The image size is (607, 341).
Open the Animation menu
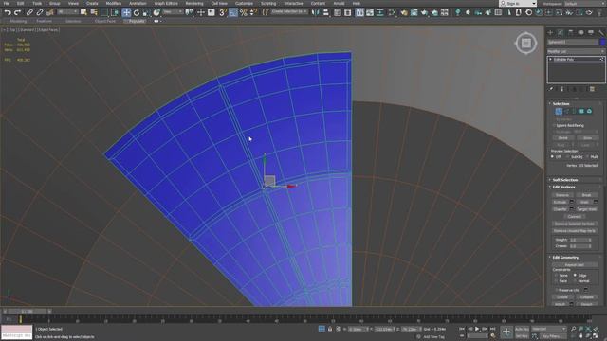click(138, 3)
